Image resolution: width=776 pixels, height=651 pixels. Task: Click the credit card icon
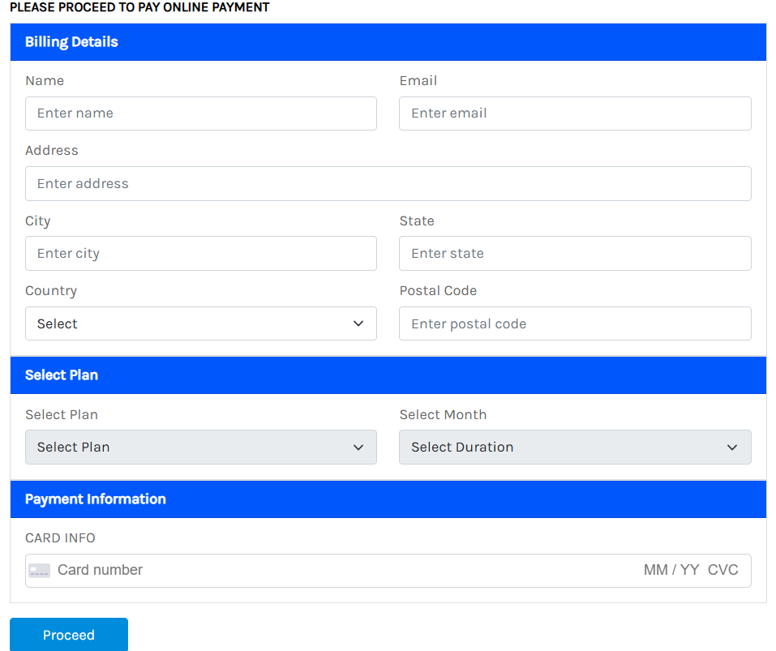39,570
